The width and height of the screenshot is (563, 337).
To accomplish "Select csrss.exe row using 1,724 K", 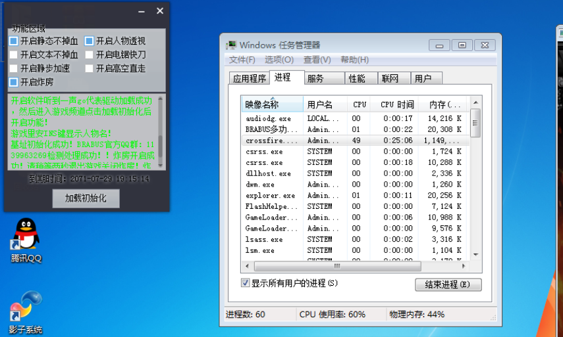I will [356, 152].
